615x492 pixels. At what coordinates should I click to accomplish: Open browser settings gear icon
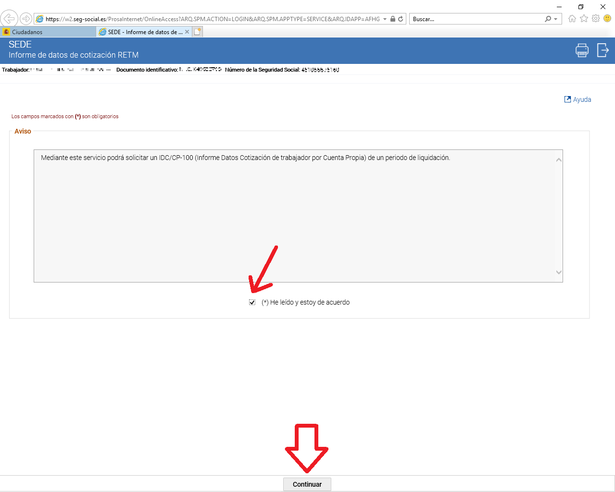(596, 19)
